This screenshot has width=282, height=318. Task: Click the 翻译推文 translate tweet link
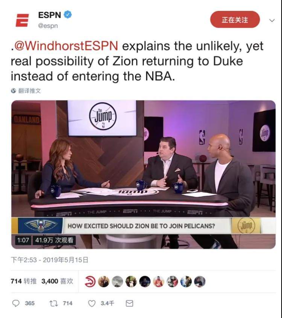click(30, 91)
